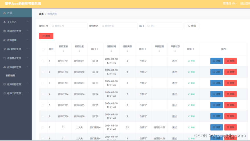Image resolution: width=250 pixels, height=141 pixels.
Task: Click the sort arrows under 教师姓名 header
Action: 79,51
